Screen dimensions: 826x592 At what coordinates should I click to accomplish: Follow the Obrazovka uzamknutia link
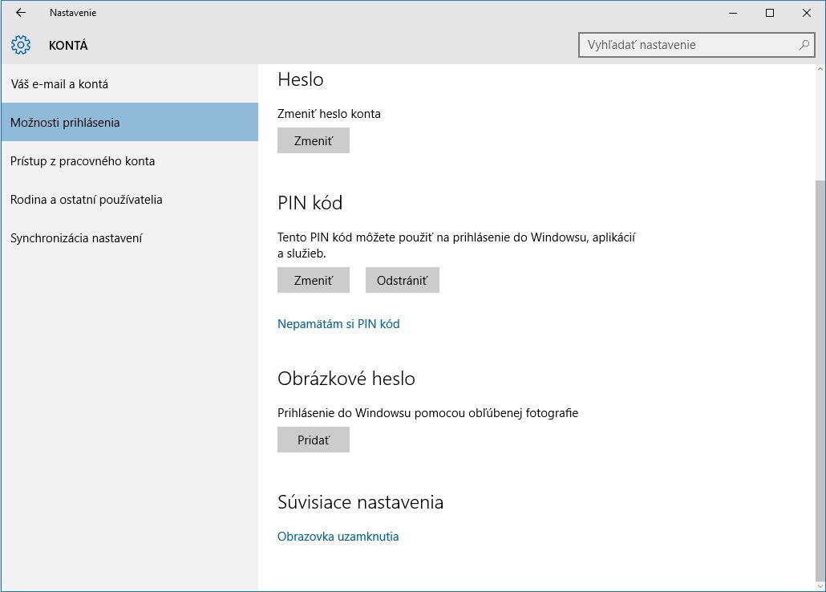click(x=338, y=537)
